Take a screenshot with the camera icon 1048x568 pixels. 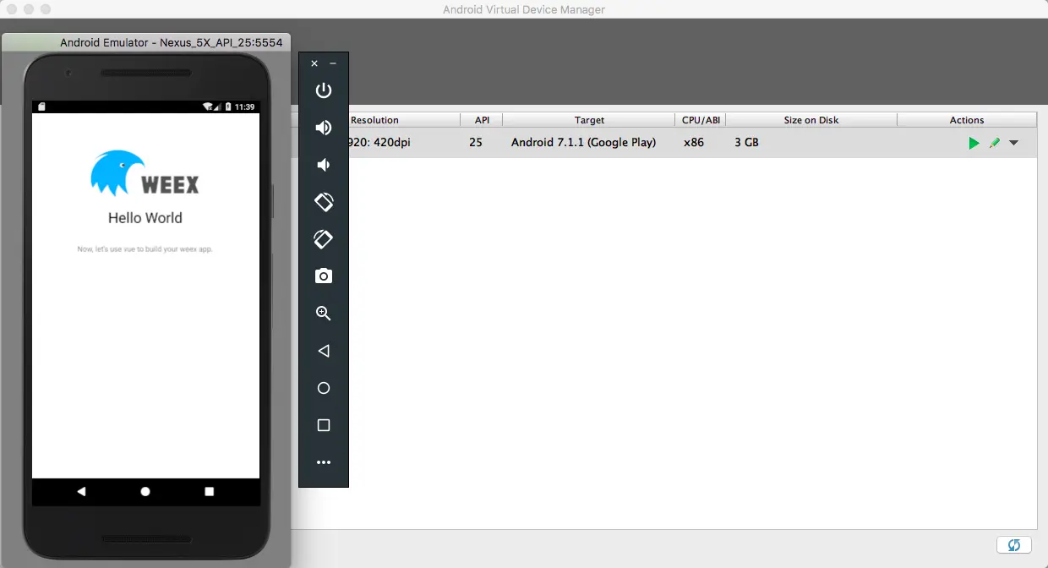[x=324, y=276]
